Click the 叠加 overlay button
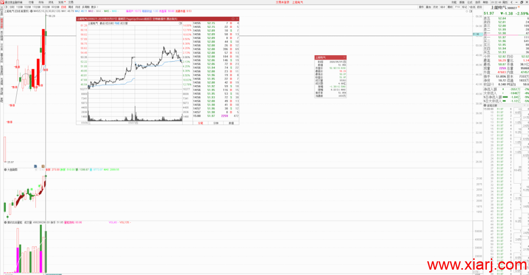Screen dimensions: 529x275 (x=429, y=7)
